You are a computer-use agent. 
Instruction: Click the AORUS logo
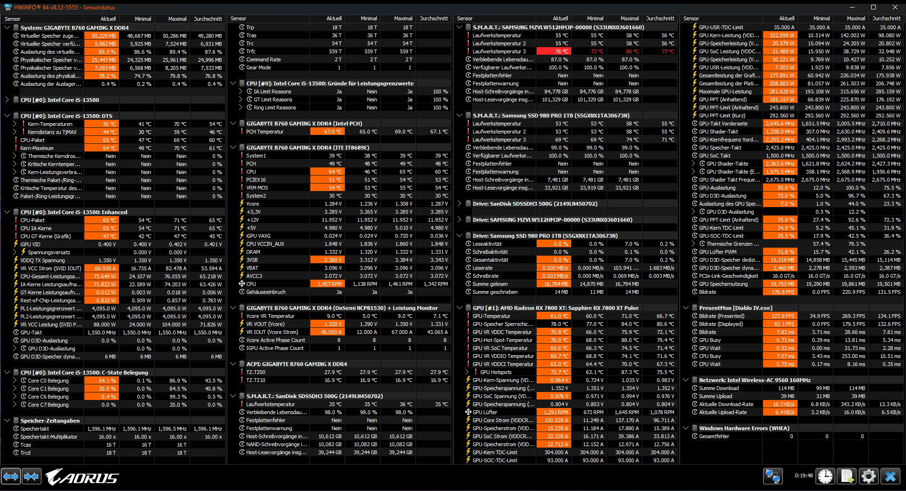[82, 477]
